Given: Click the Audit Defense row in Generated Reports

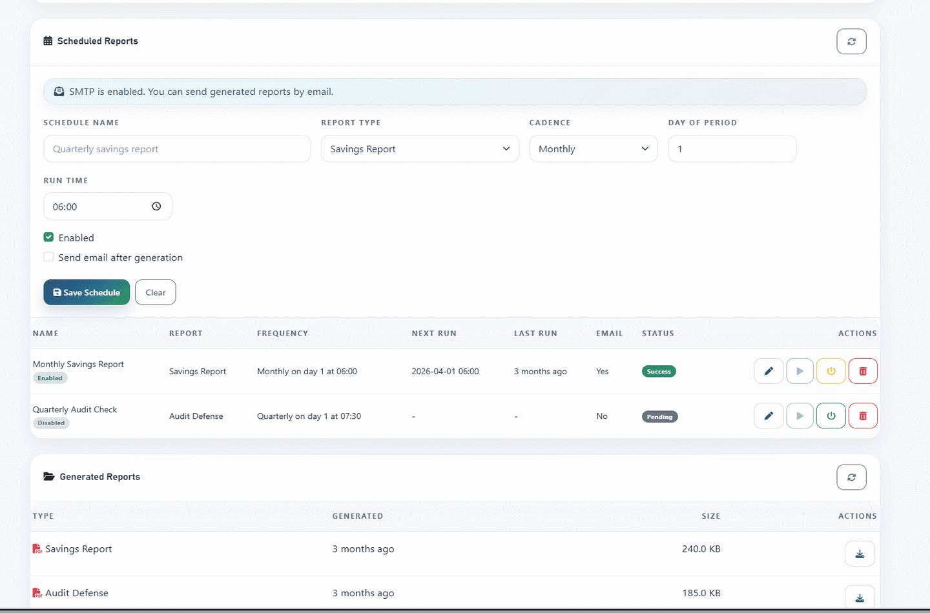Looking at the screenshot, I should pyautogui.click(x=455, y=592).
